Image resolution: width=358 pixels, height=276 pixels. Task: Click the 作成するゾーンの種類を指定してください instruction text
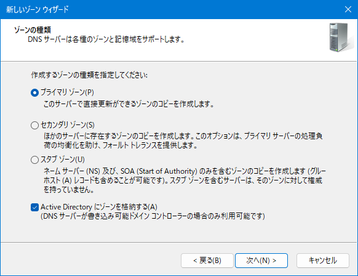[x=89, y=75]
